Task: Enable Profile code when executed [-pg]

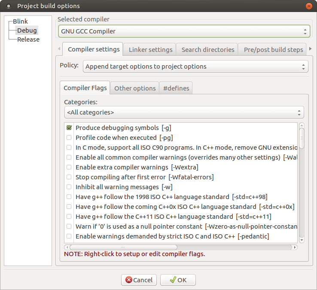Action: coord(69,138)
